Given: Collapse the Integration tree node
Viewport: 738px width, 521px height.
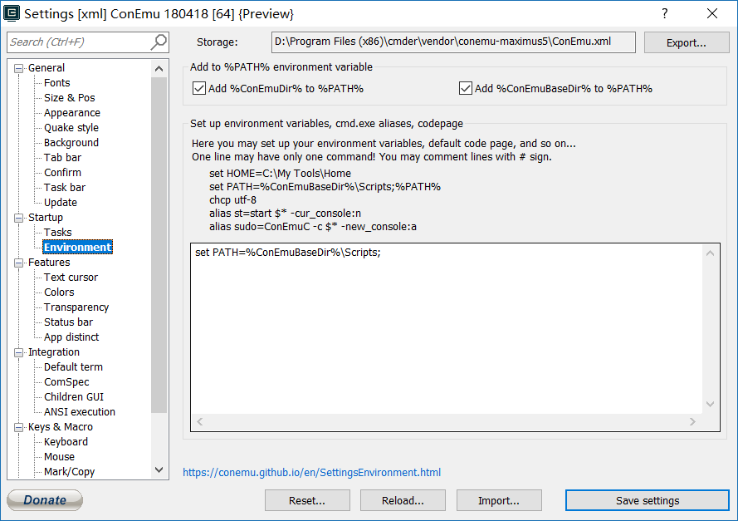Looking at the screenshot, I should (x=19, y=352).
